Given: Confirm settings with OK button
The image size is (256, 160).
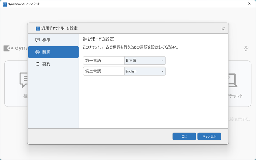Looking at the screenshot, I should (x=184, y=136).
